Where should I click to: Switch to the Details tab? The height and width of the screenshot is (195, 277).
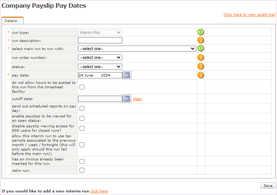[11, 21]
